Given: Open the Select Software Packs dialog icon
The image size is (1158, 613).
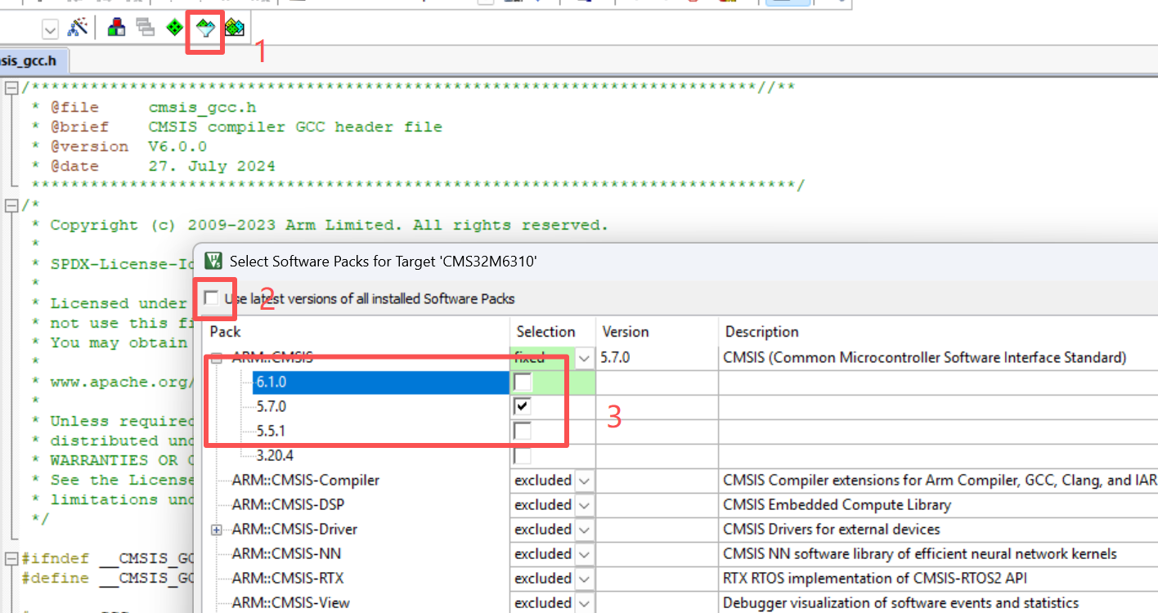Looking at the screenshot, I should (x=204, y=27).
